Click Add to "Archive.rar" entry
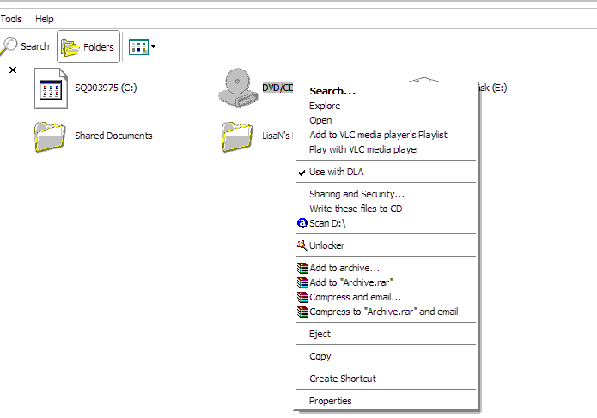Viewport: 597px width, 418px height. 350,282
